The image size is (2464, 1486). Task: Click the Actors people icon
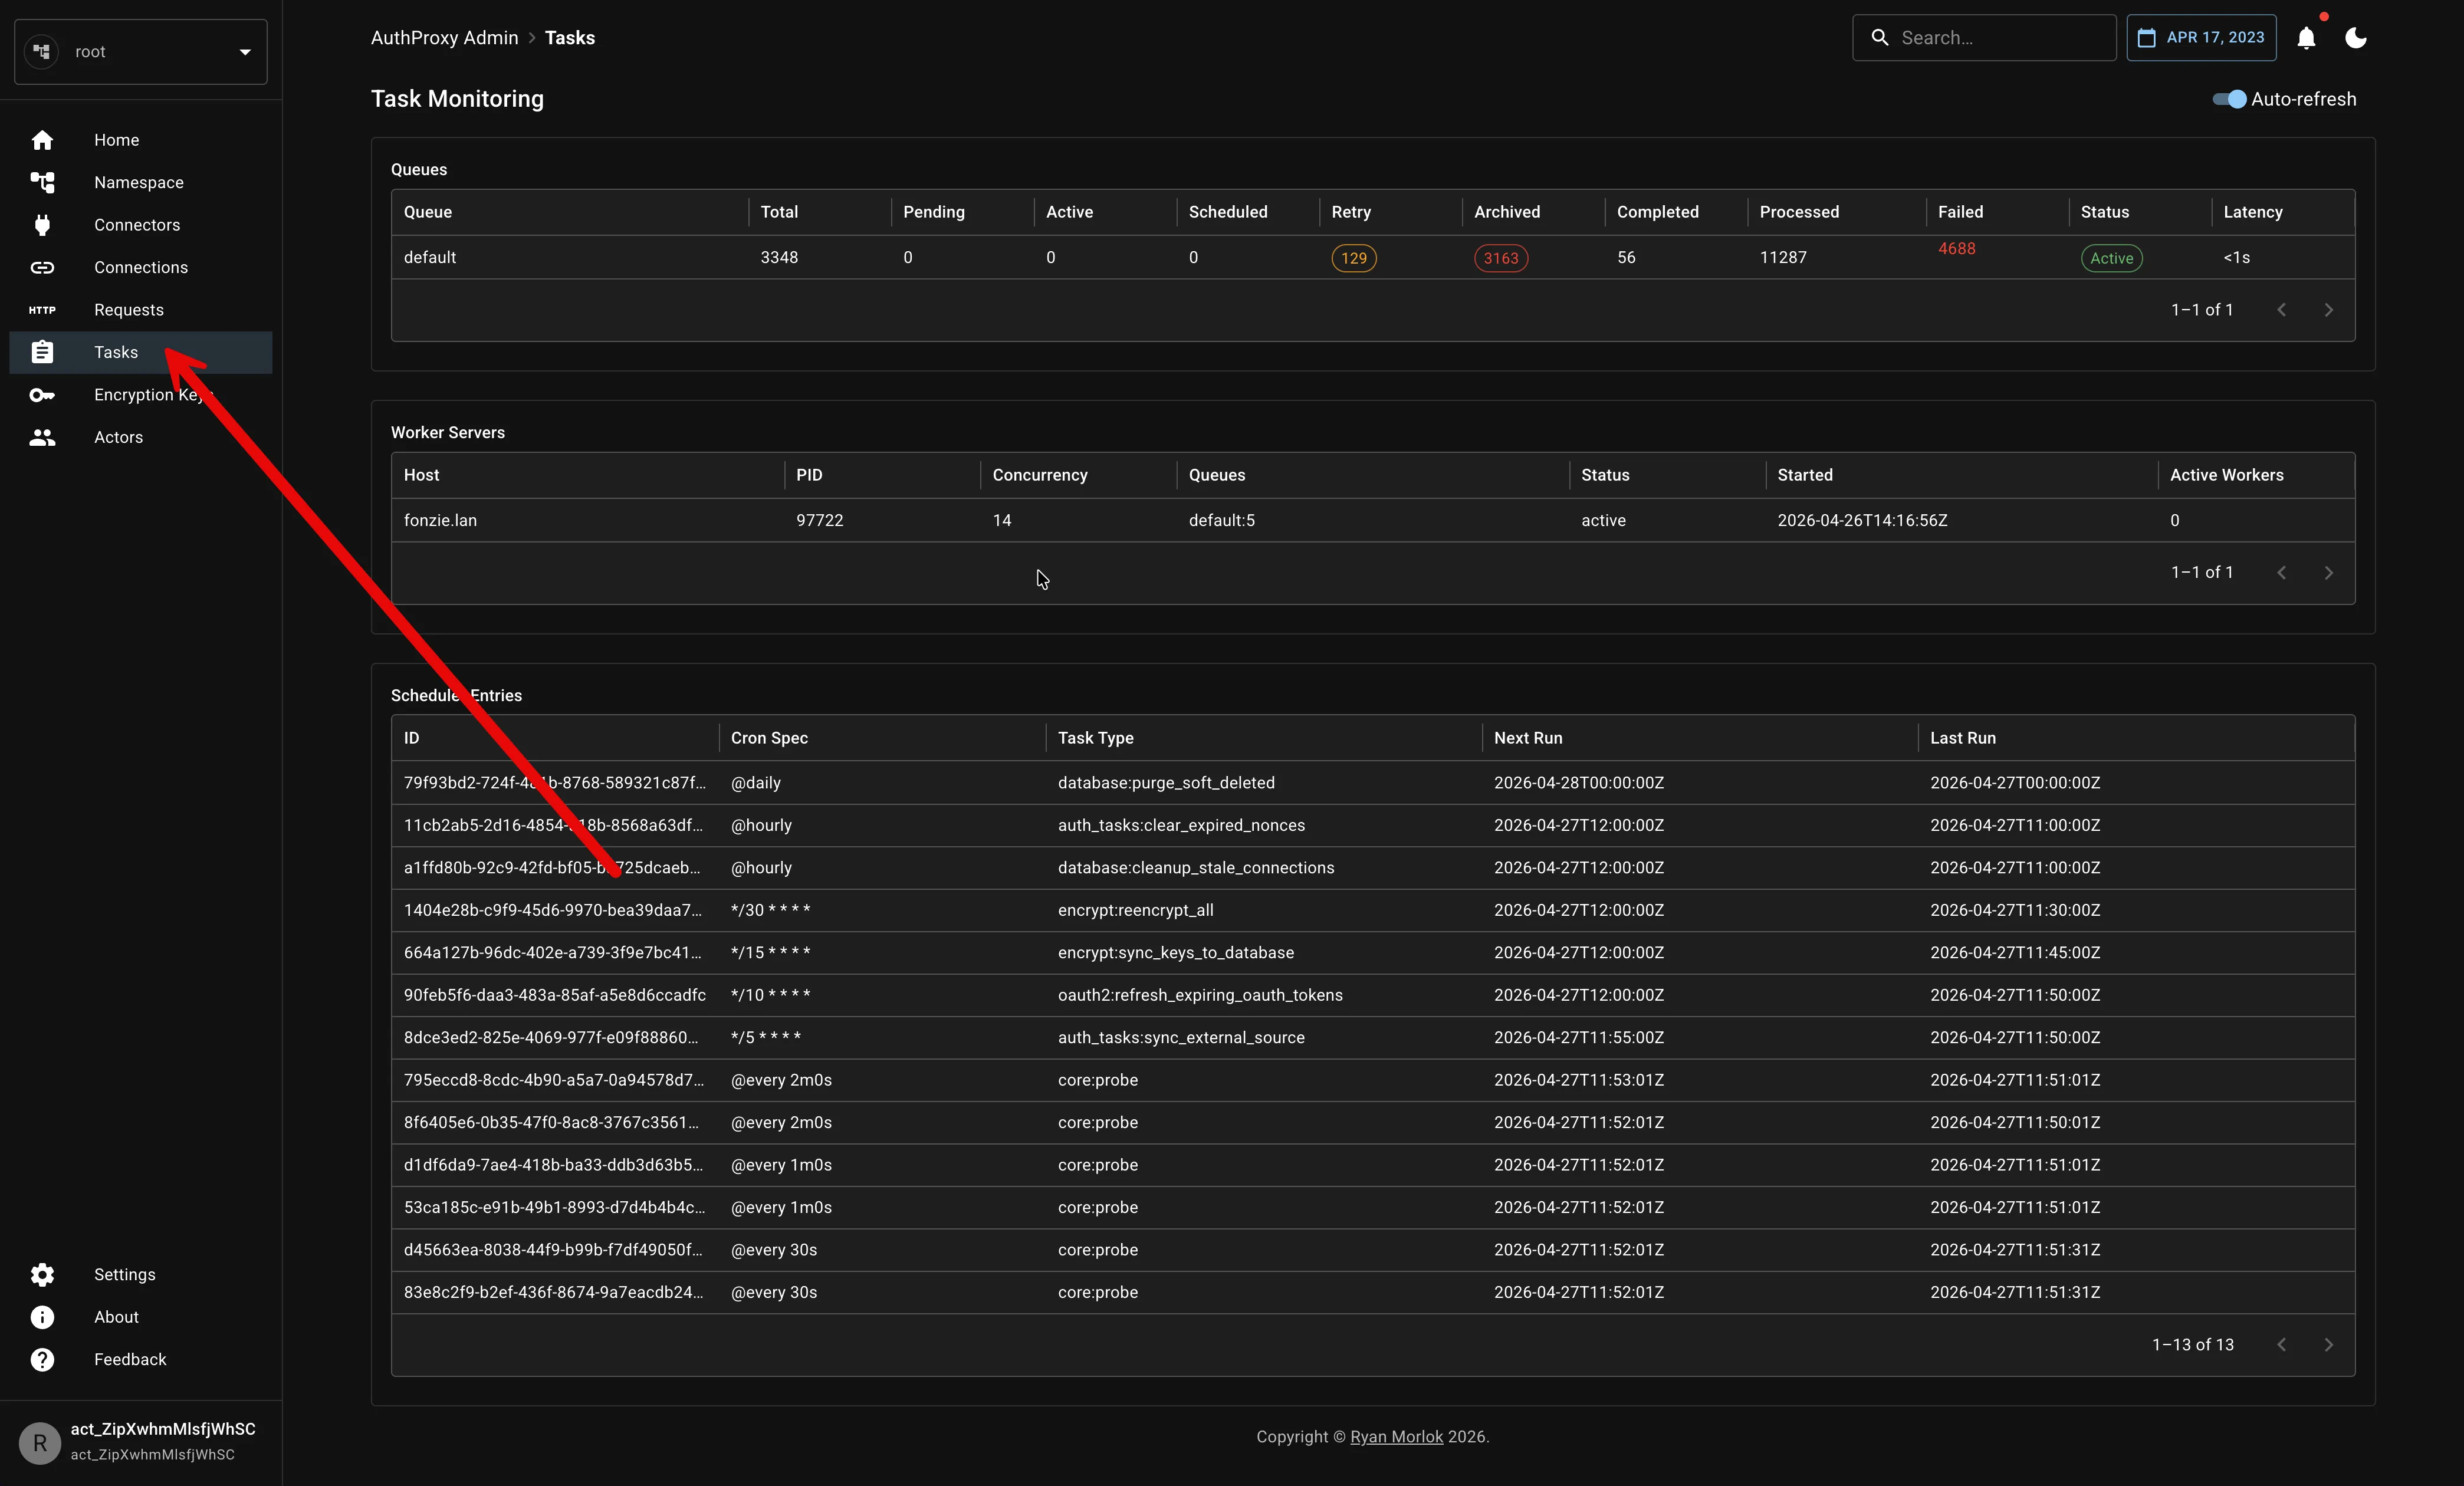pyautogui.click(x=42, y=437)
